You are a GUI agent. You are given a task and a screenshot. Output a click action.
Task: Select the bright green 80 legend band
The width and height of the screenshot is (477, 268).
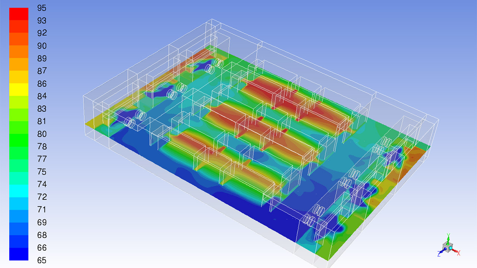click(x=19, y=140)
